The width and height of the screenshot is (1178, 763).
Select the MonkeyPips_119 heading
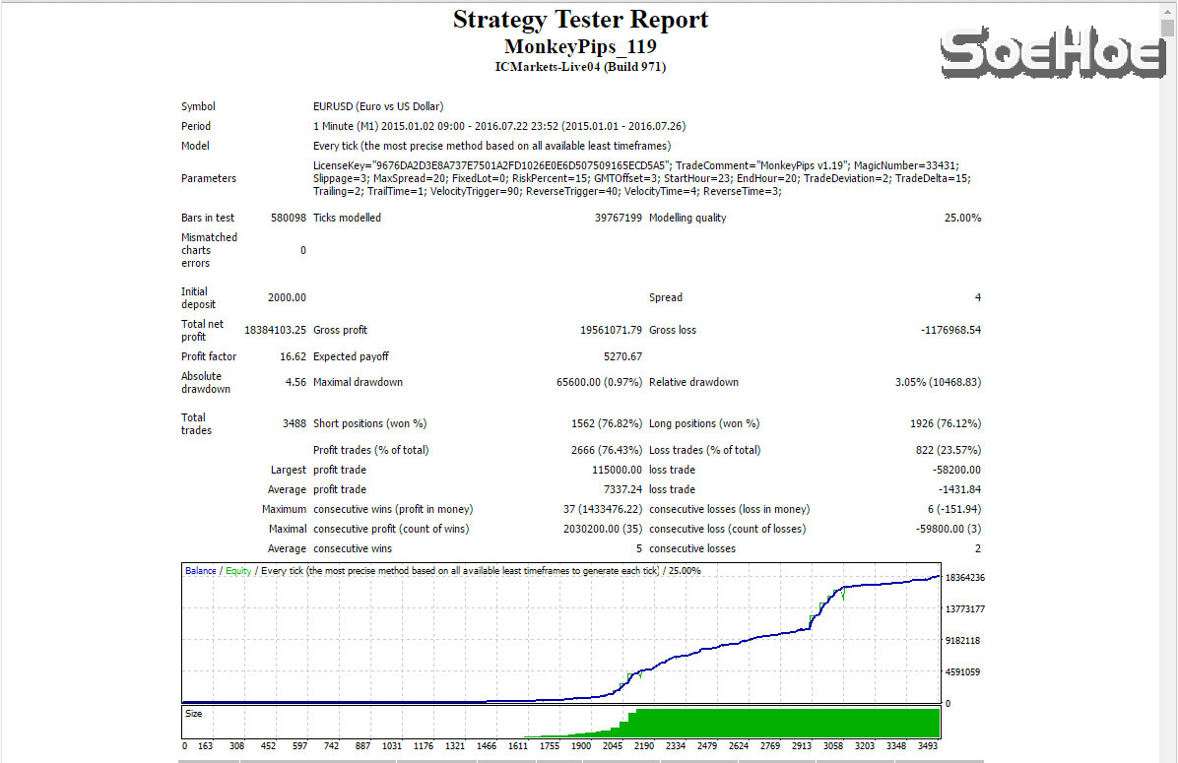[x=581, y=45]
